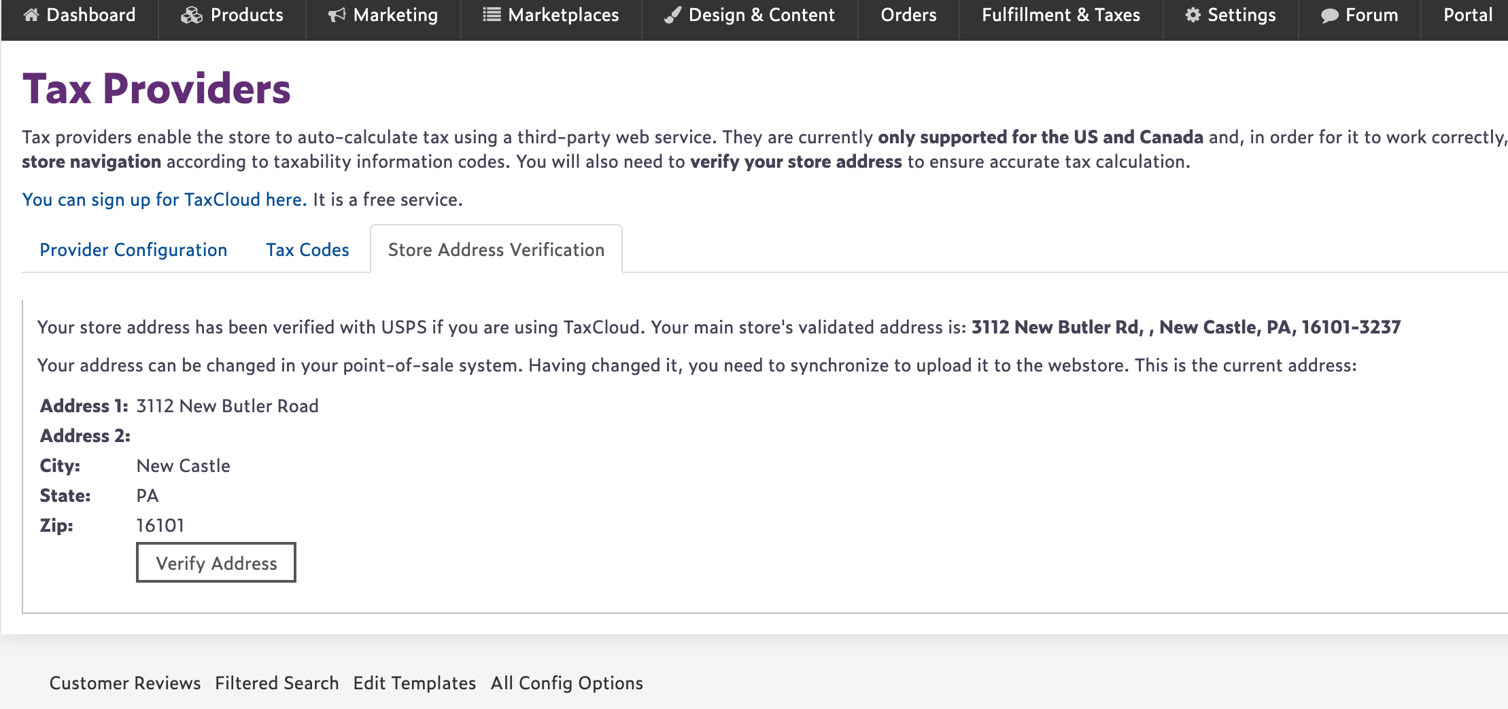This screenshot has height=709, width=1508.
Task: Go to Filtered Search
Action: [277, 683]
